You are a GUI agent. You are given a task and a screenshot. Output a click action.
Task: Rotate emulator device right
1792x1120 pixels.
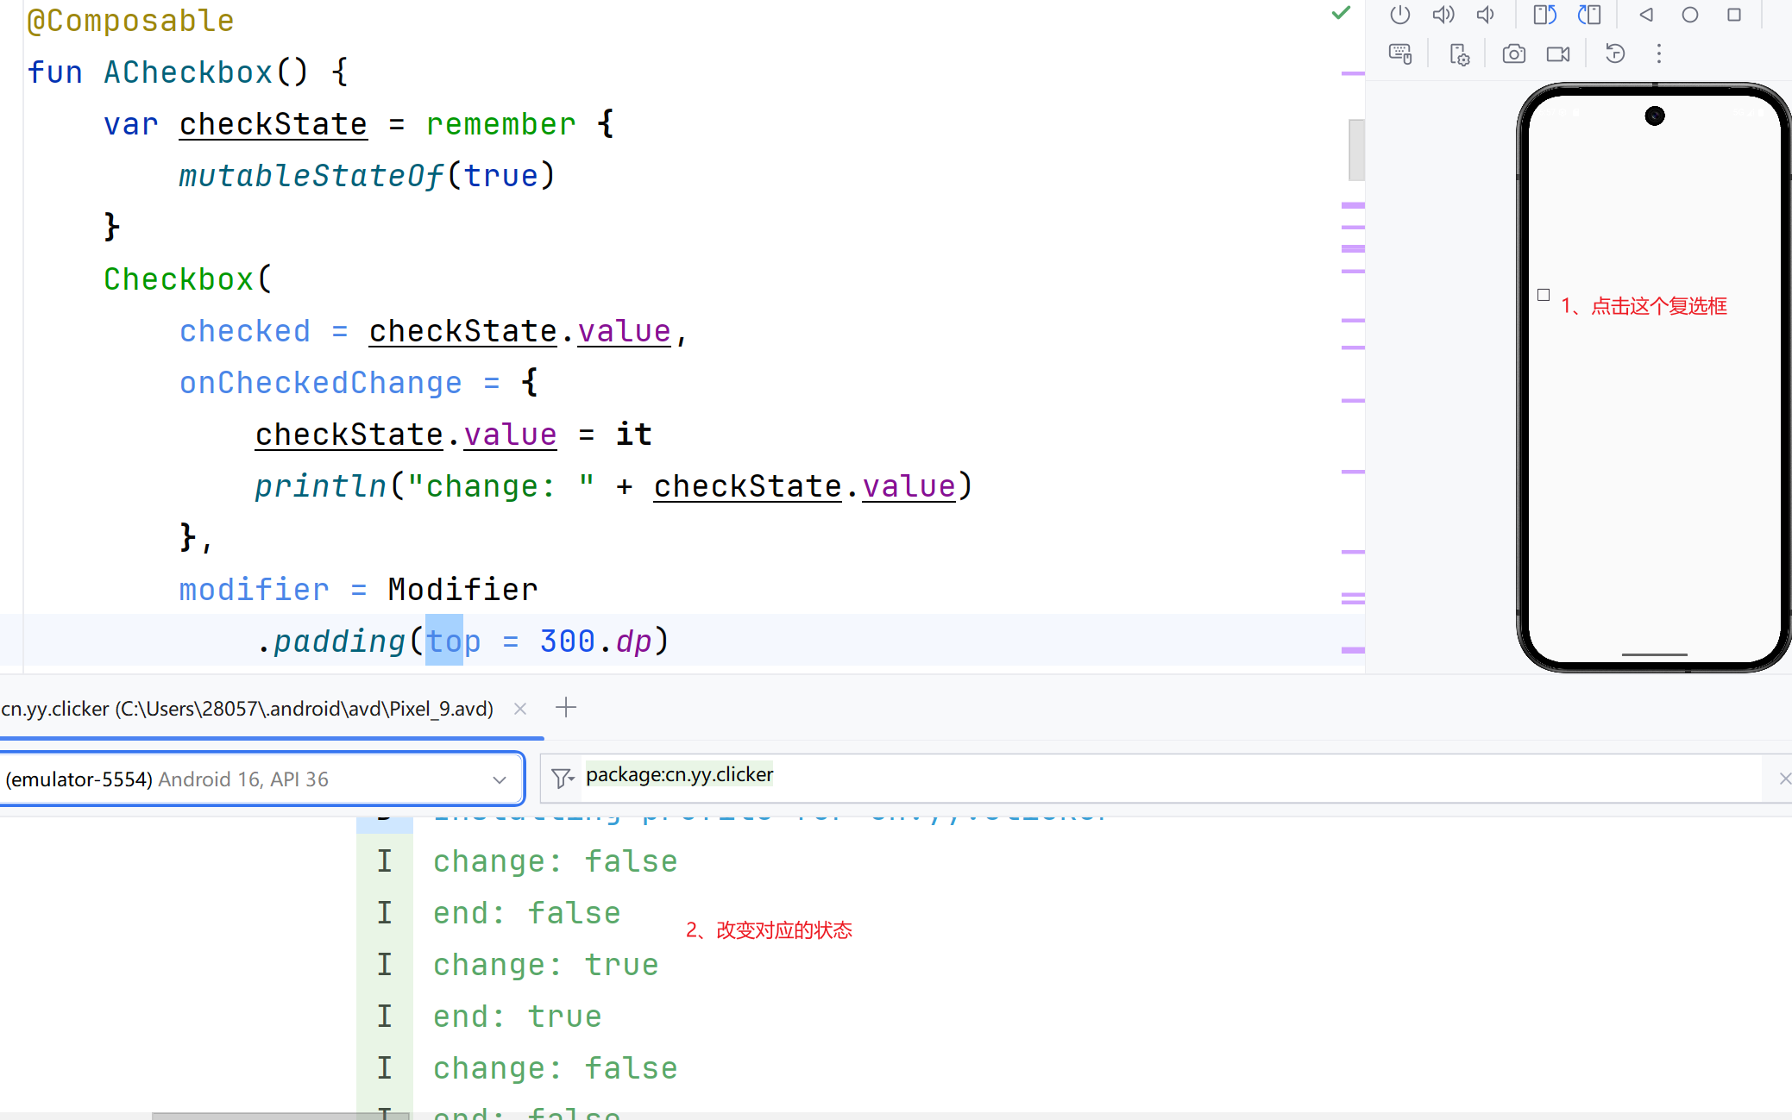[x=1589, y=15]
